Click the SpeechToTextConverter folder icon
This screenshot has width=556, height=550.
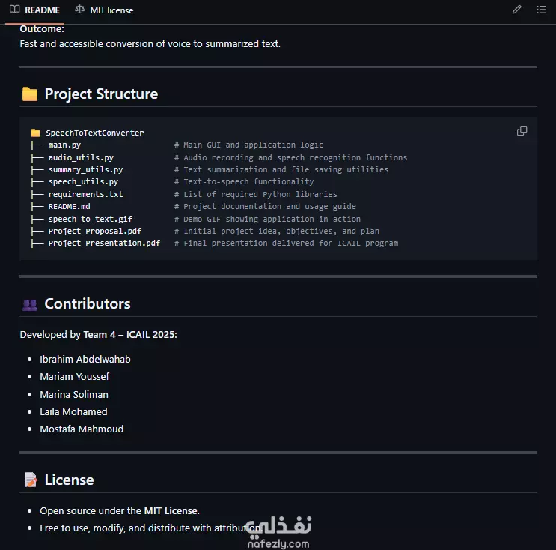(x=35, y=133)
